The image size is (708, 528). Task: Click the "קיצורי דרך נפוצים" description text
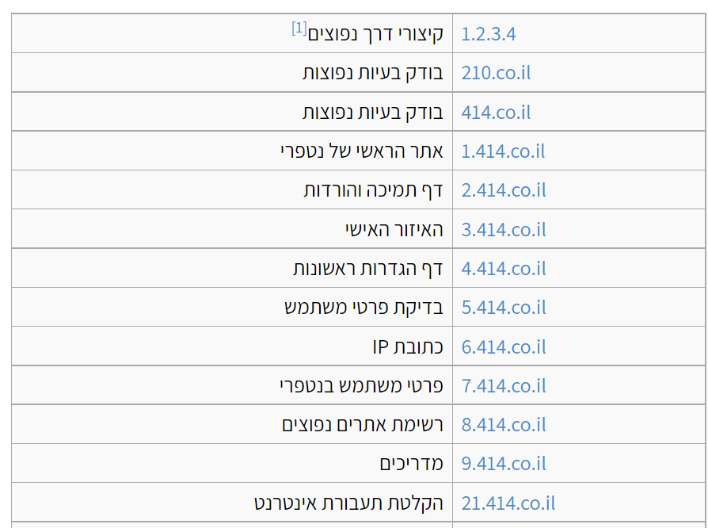[x=375, y=34]
